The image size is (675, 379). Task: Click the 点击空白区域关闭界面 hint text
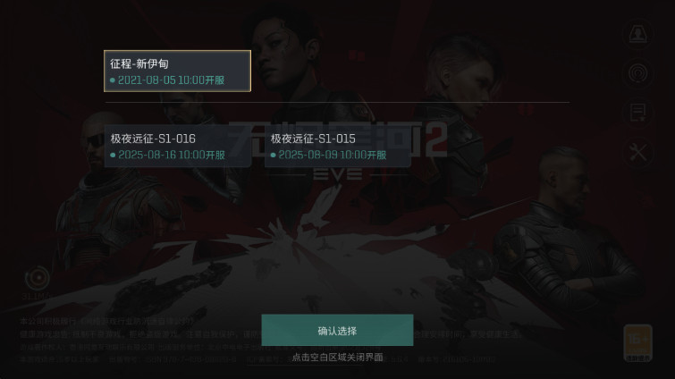point(338,357)
